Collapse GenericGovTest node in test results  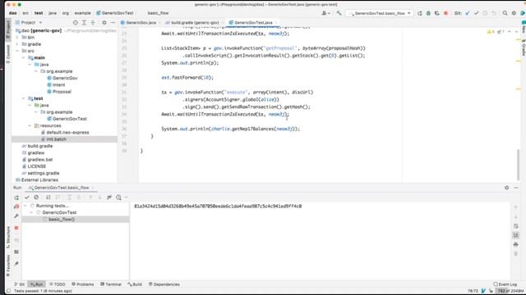[31, 212]
